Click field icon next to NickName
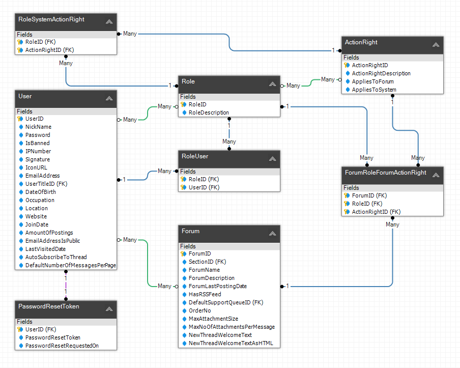Screen dimensions: 460x368 pos(21,127)
